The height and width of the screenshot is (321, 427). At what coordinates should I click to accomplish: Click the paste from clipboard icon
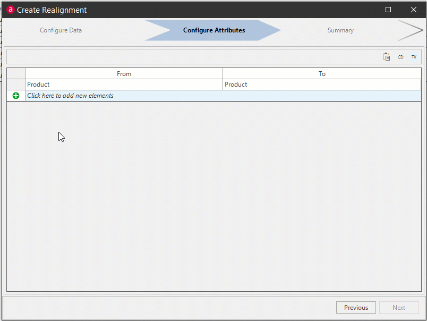pos(386,57)
